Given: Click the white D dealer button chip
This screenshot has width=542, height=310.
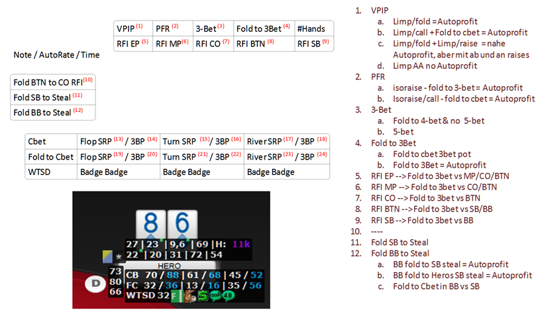Looking at the screenshot, I should pyautogui.click(x=95, y=284).
